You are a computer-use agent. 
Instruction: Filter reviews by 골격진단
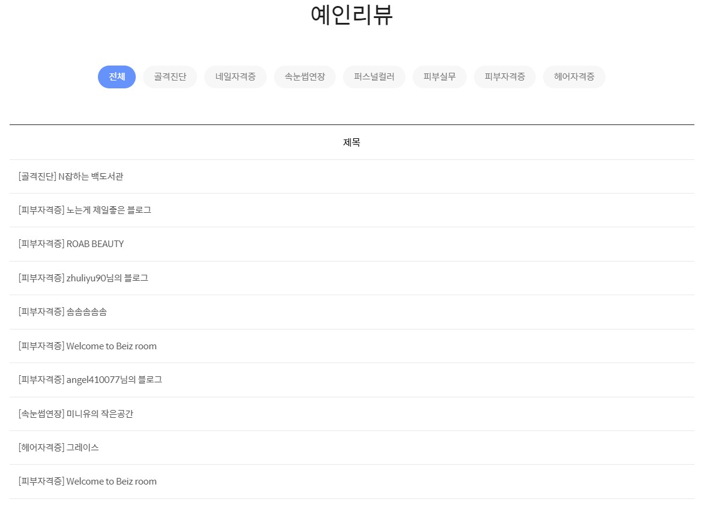[170, 77]
